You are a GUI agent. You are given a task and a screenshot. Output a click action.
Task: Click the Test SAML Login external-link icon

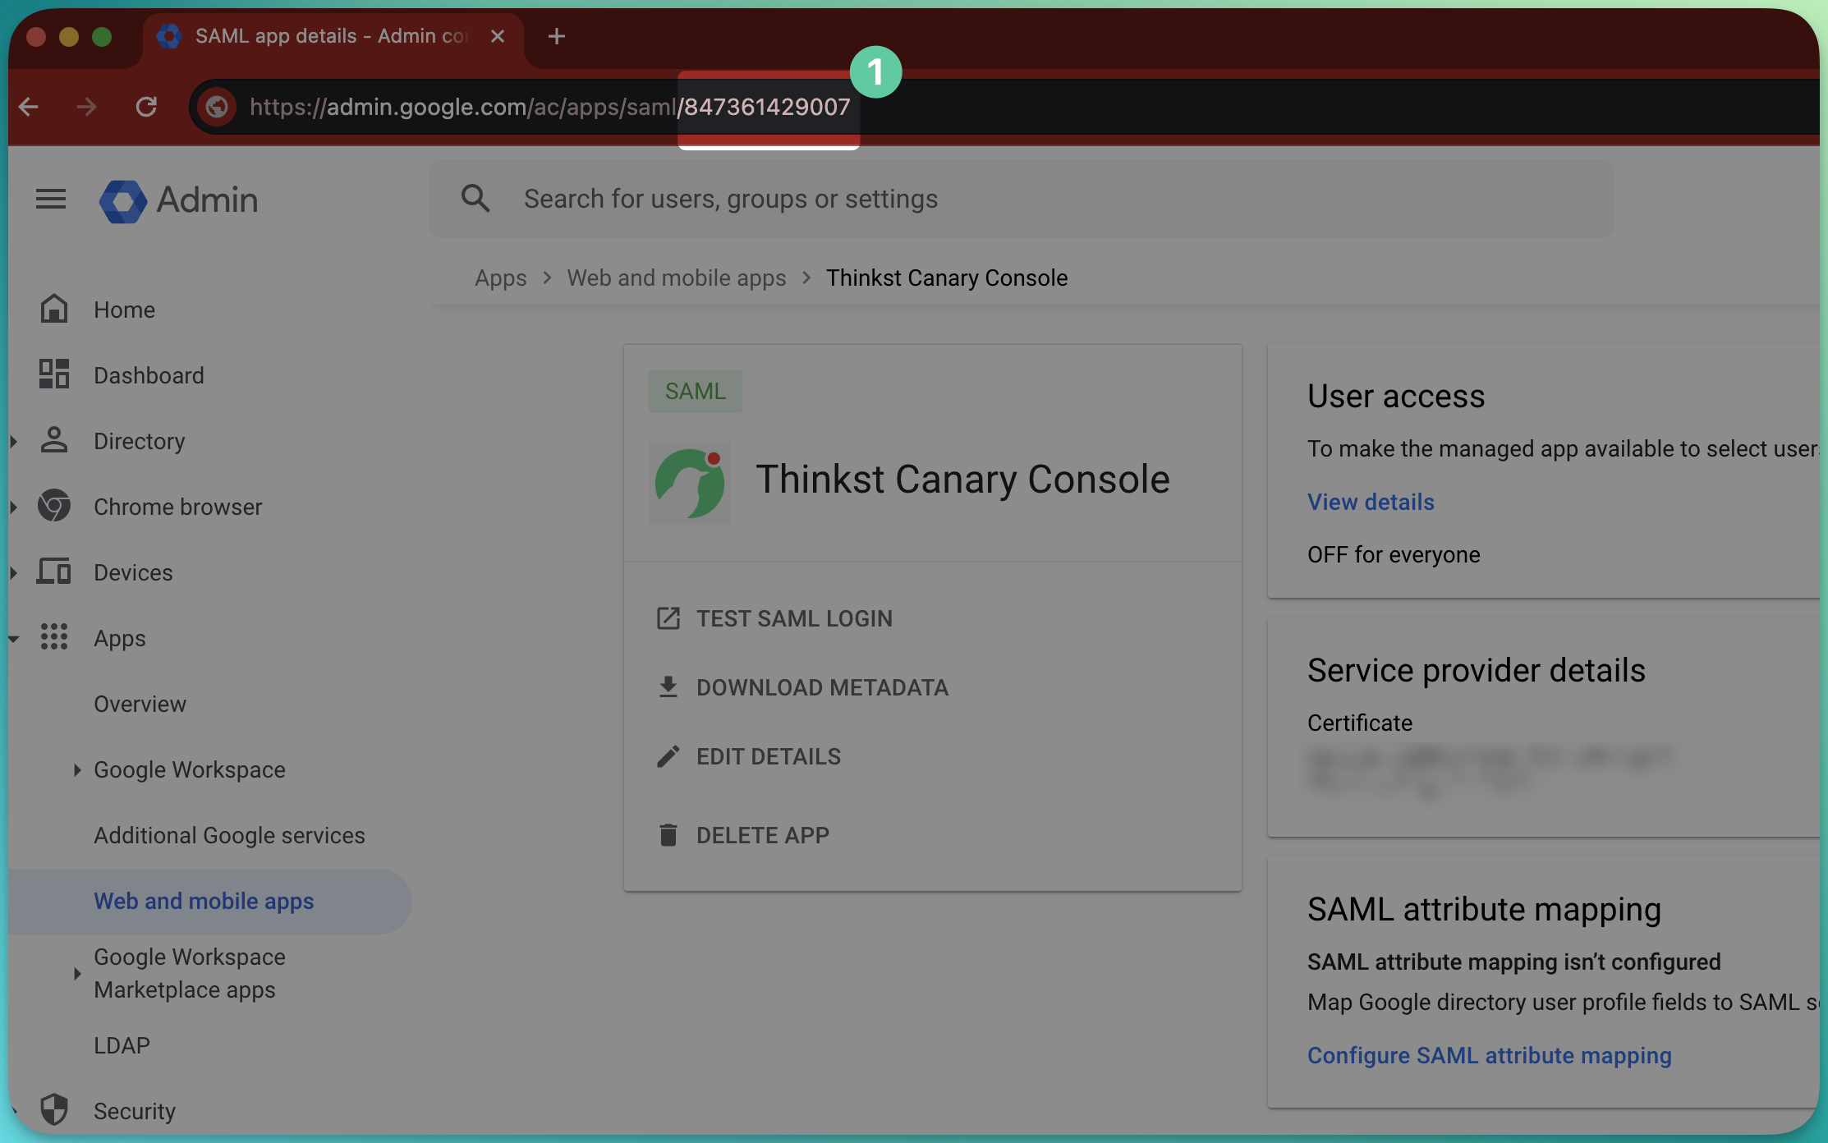pos(668,618)
